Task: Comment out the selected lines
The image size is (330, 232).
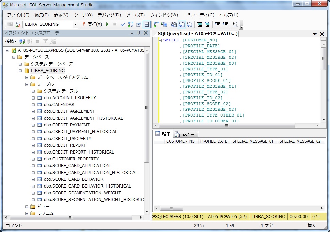Action: (200, 24)
